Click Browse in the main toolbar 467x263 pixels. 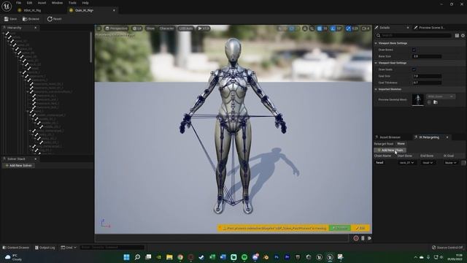(31, 19)
